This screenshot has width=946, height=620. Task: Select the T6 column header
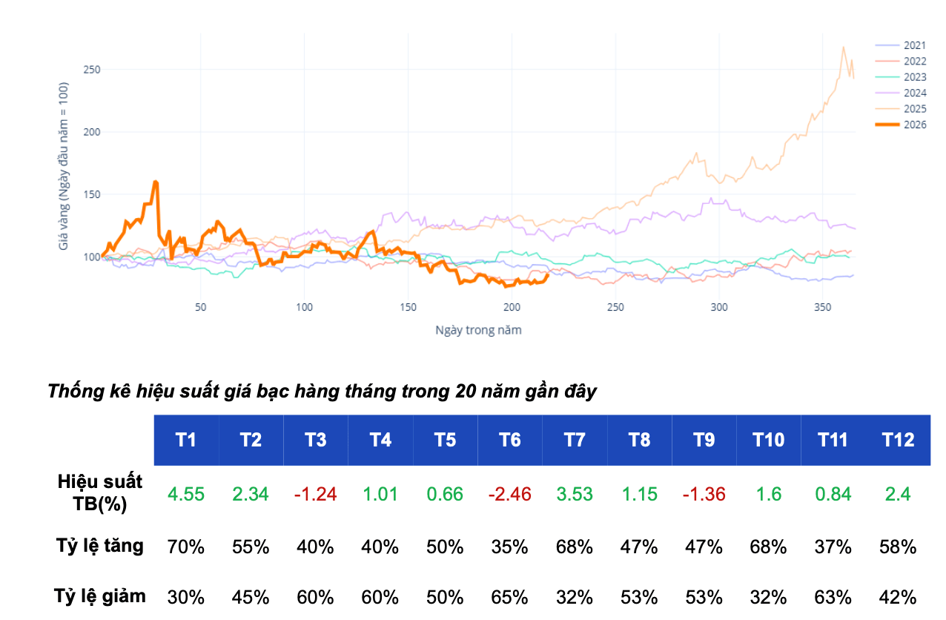tap(509, 440)
